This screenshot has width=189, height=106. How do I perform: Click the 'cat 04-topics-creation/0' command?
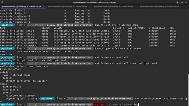tap(112, 57)
